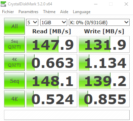Click the empty comment field at bottom

point(67,115)
